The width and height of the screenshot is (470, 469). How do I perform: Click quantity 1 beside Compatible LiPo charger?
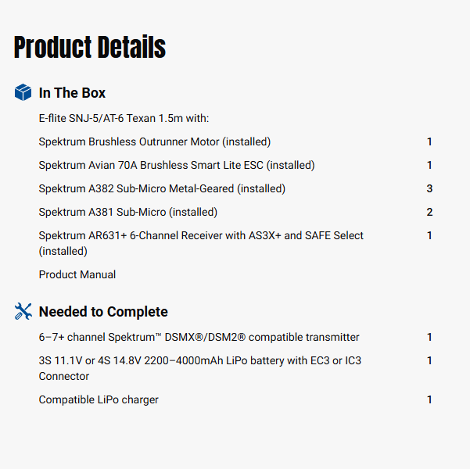coord(429,399)
